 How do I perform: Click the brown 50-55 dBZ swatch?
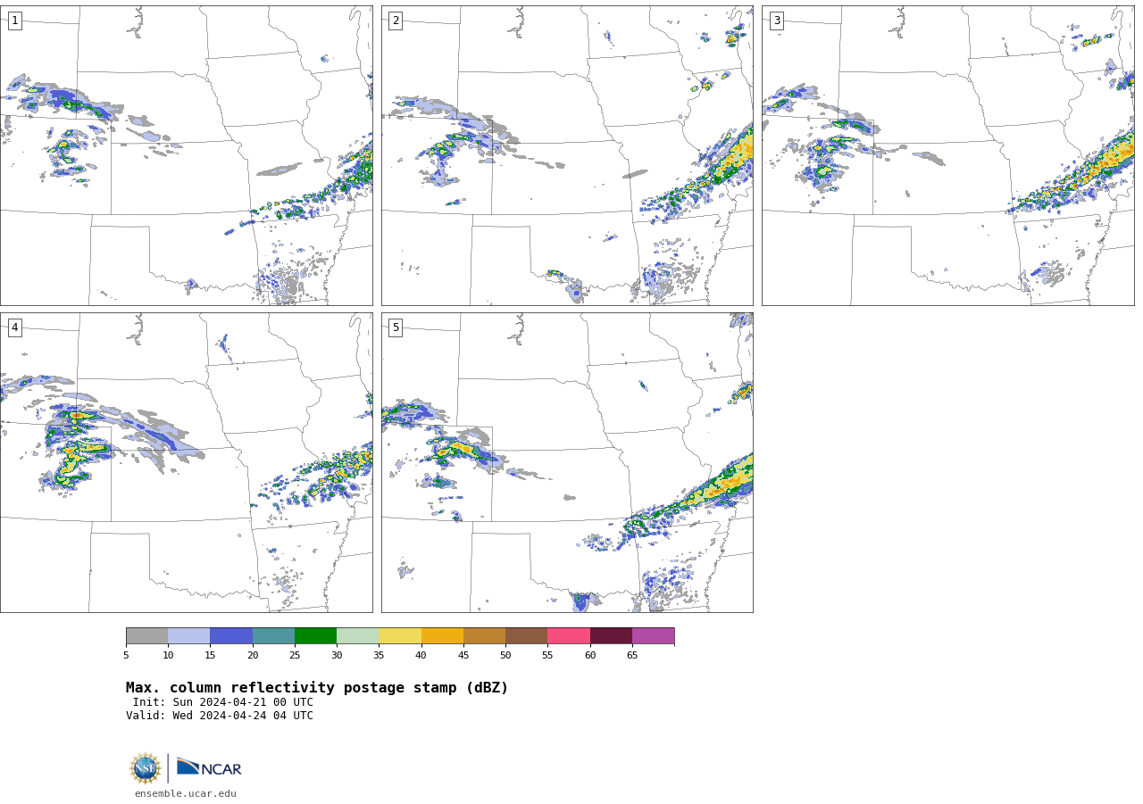pyautogui.click(x=526, y=636)
